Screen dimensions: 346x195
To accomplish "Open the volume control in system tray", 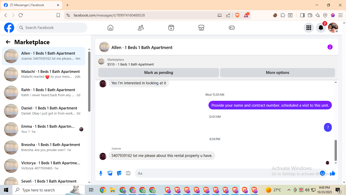I will [307, 190].
